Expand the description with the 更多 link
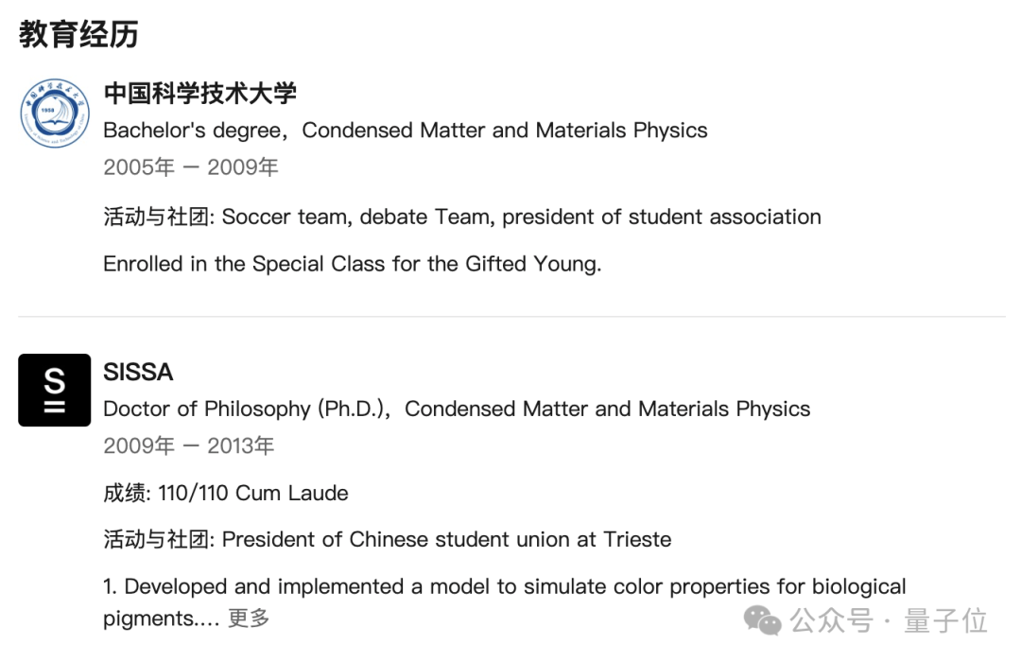1021x662 pixels. (249, 618)
